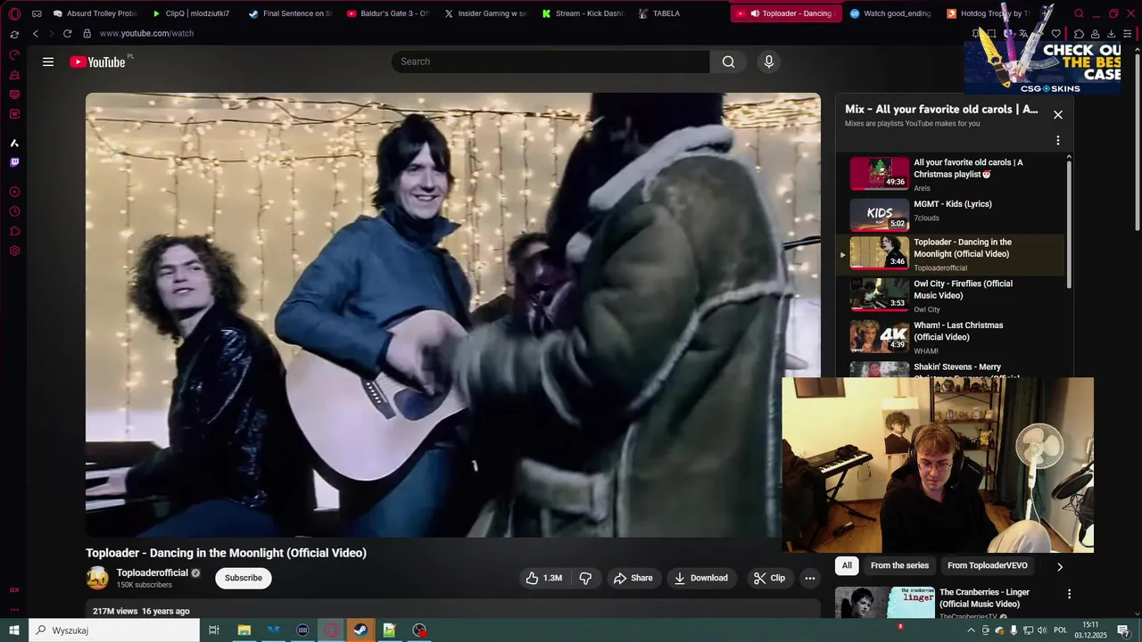Open Toploaderofficial channel avatar
1142x642 pixels.
pos(97,578)
